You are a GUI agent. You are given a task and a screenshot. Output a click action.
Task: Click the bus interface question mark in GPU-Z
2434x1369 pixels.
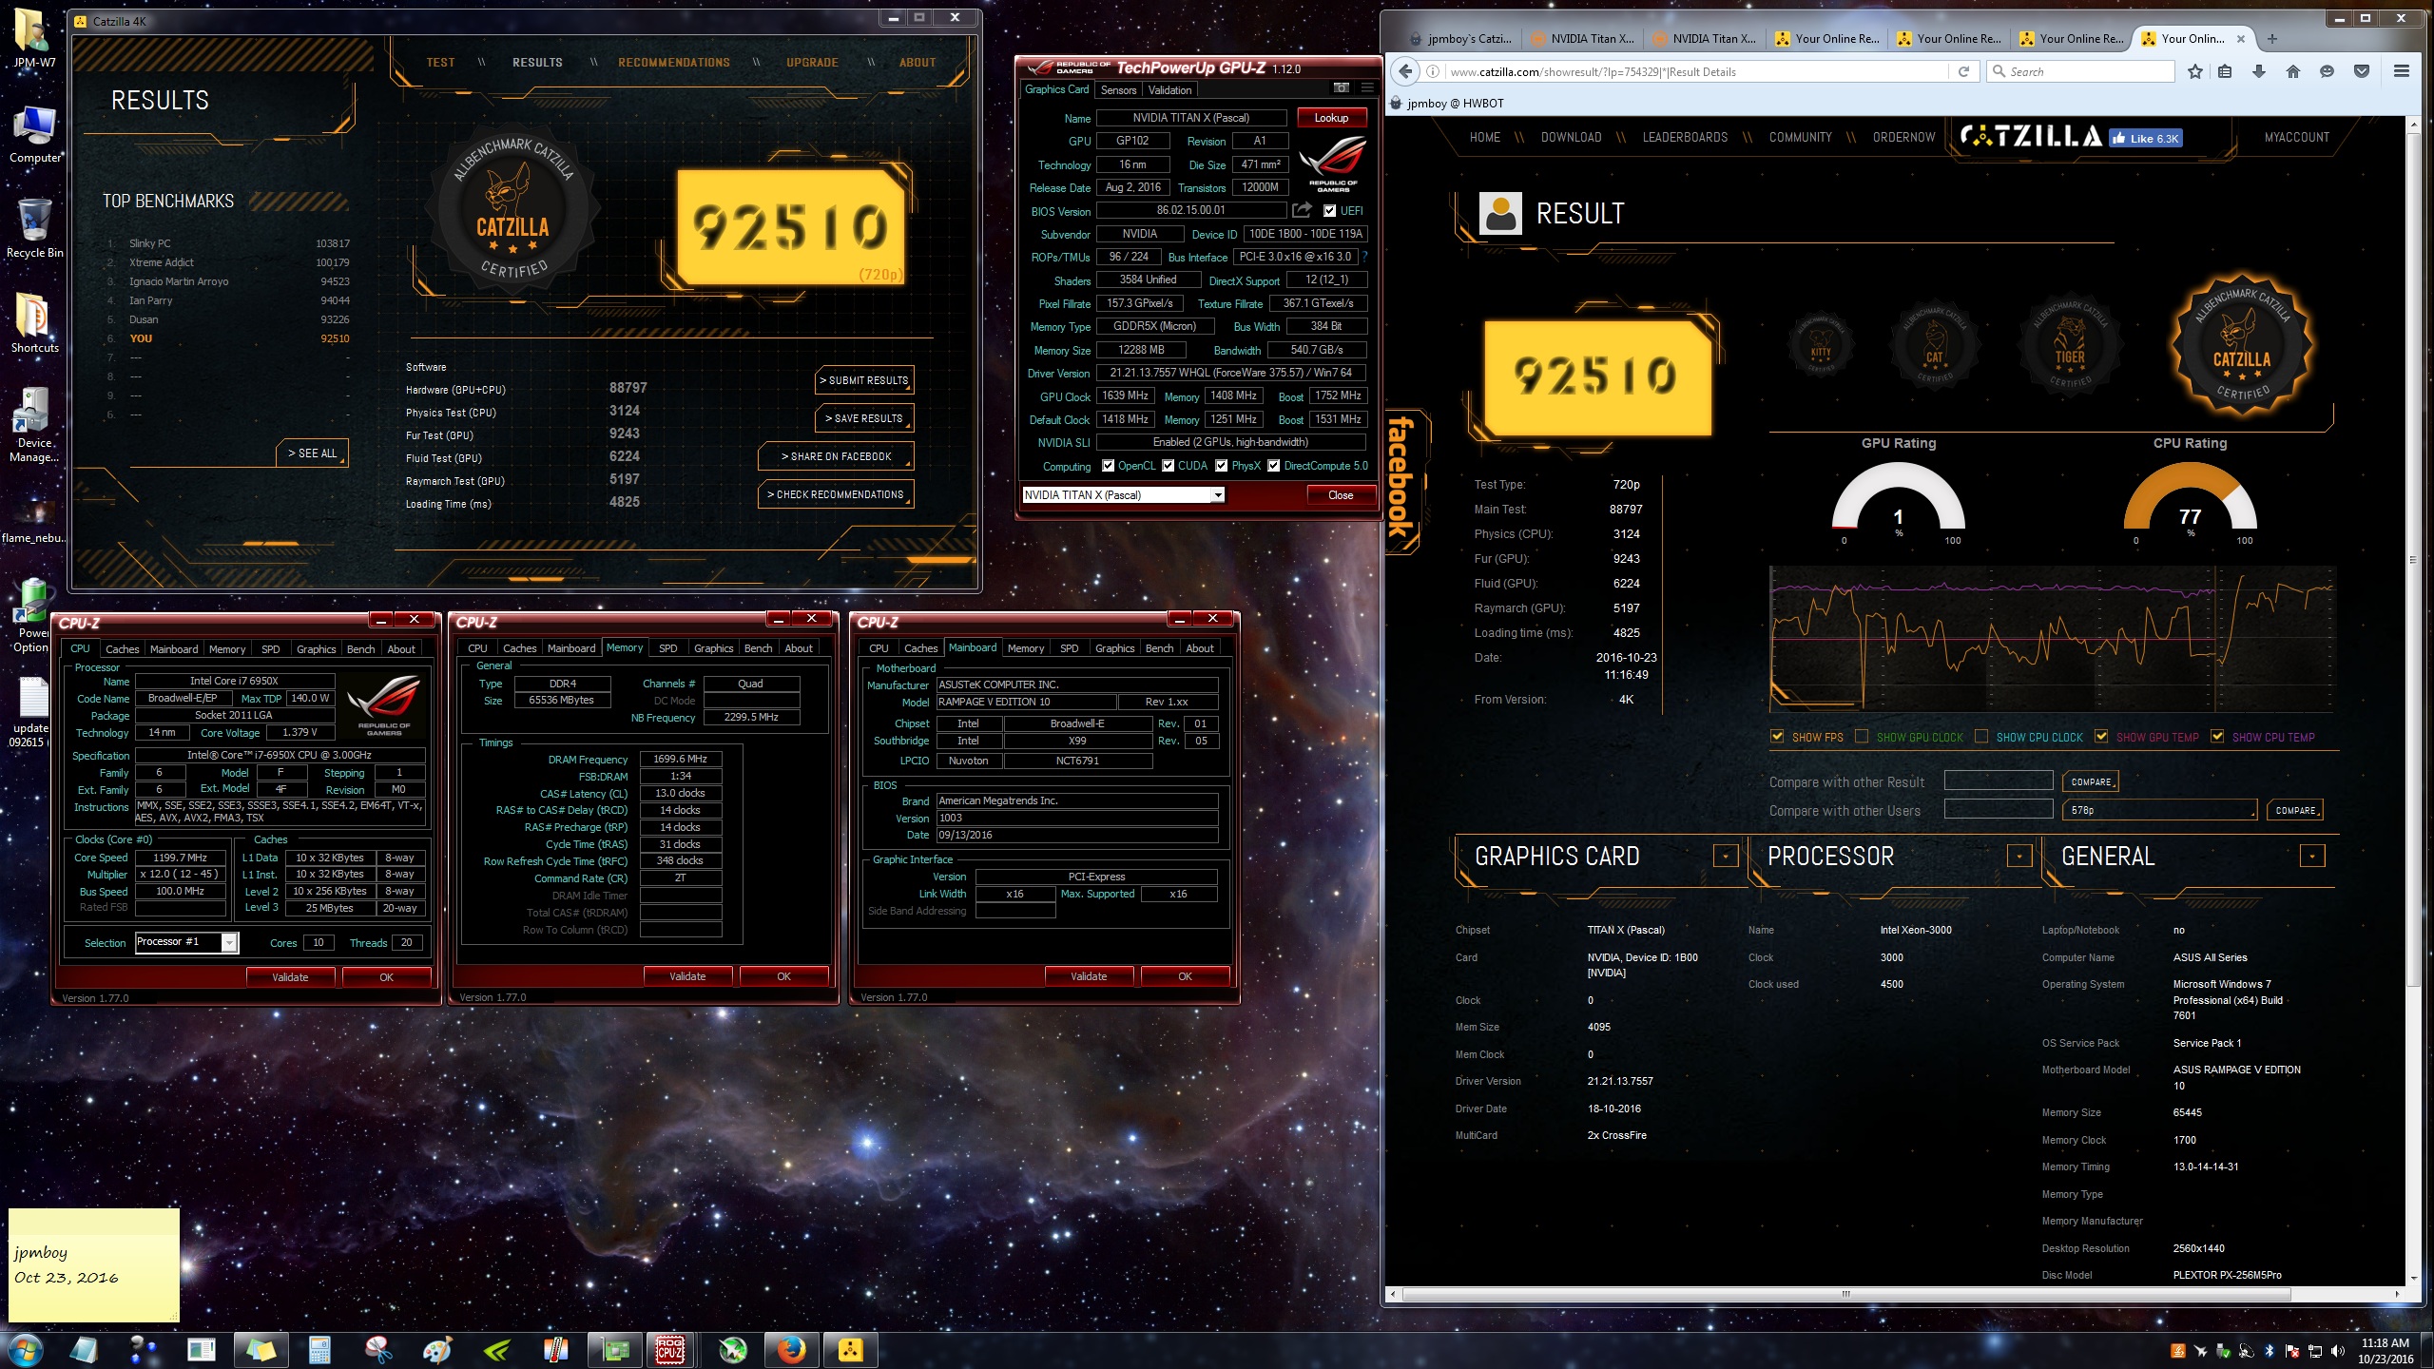1366,257
